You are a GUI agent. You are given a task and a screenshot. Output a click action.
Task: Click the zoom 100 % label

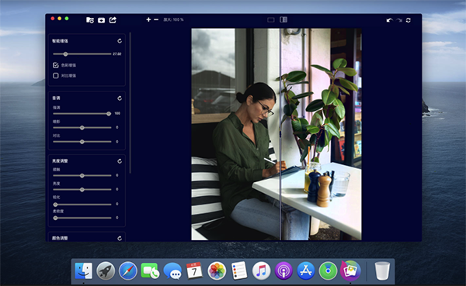point(173,19)
